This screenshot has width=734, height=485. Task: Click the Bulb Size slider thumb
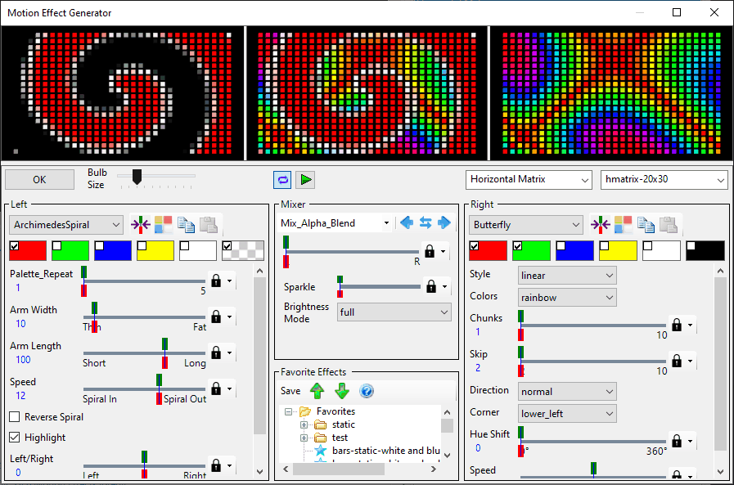[x=137, y=177]
